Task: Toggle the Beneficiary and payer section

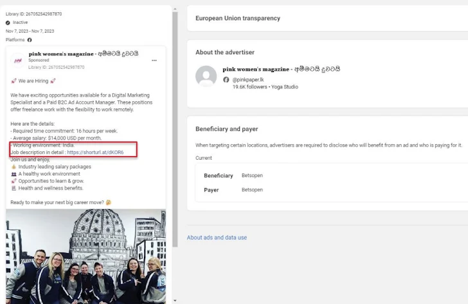Action: coord(328,129)
